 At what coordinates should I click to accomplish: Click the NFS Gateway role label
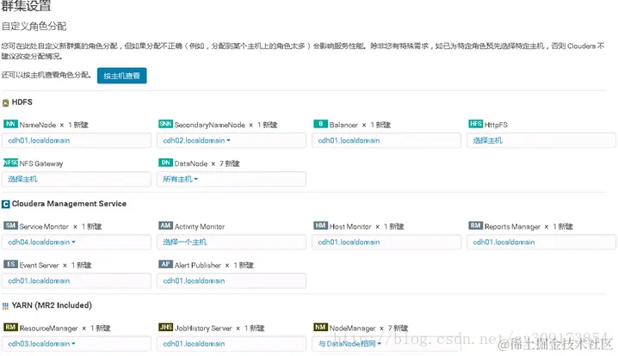41,163
